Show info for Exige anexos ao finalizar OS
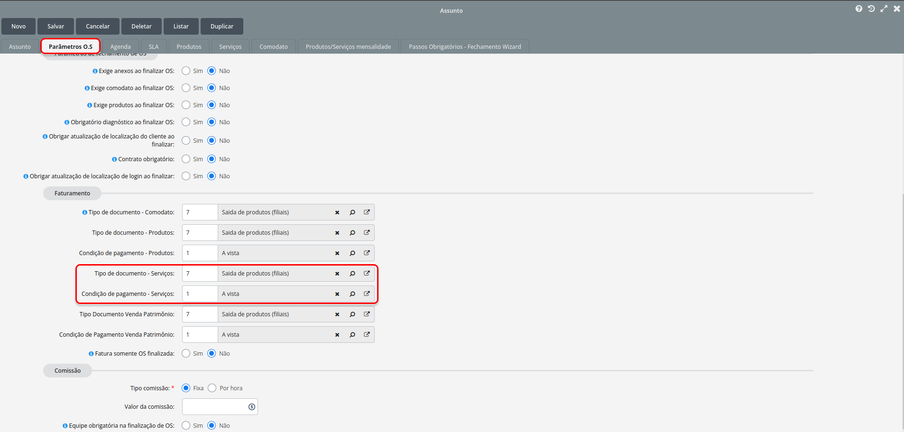 (x=95, y=71)
